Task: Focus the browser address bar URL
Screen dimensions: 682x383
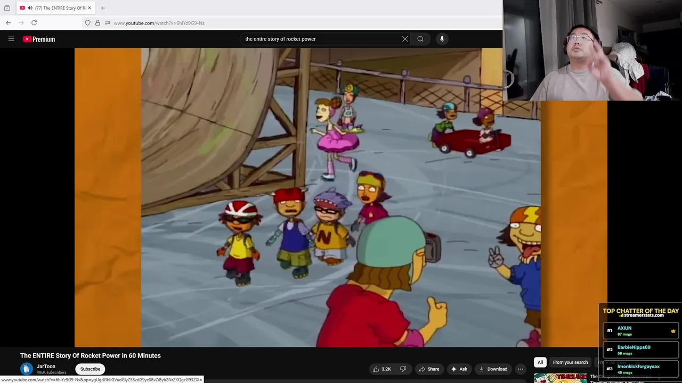Action: pyautogui.click(x=159, y=23)
